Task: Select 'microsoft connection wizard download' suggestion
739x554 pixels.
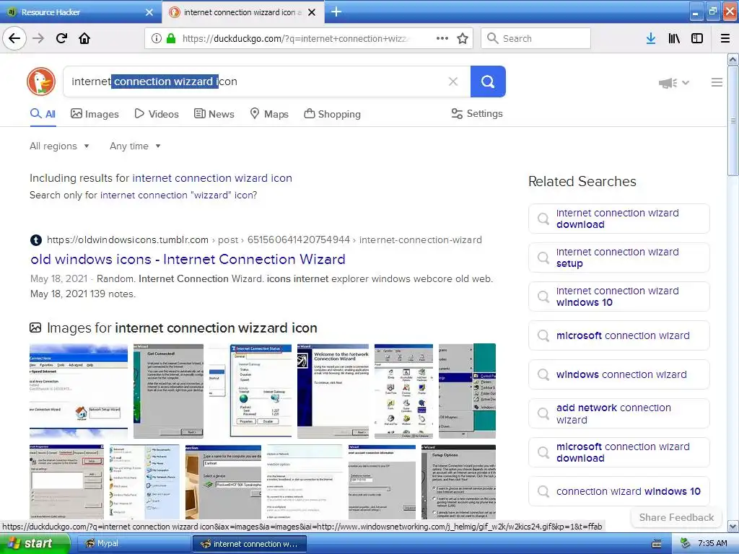Action: [618, 453]
